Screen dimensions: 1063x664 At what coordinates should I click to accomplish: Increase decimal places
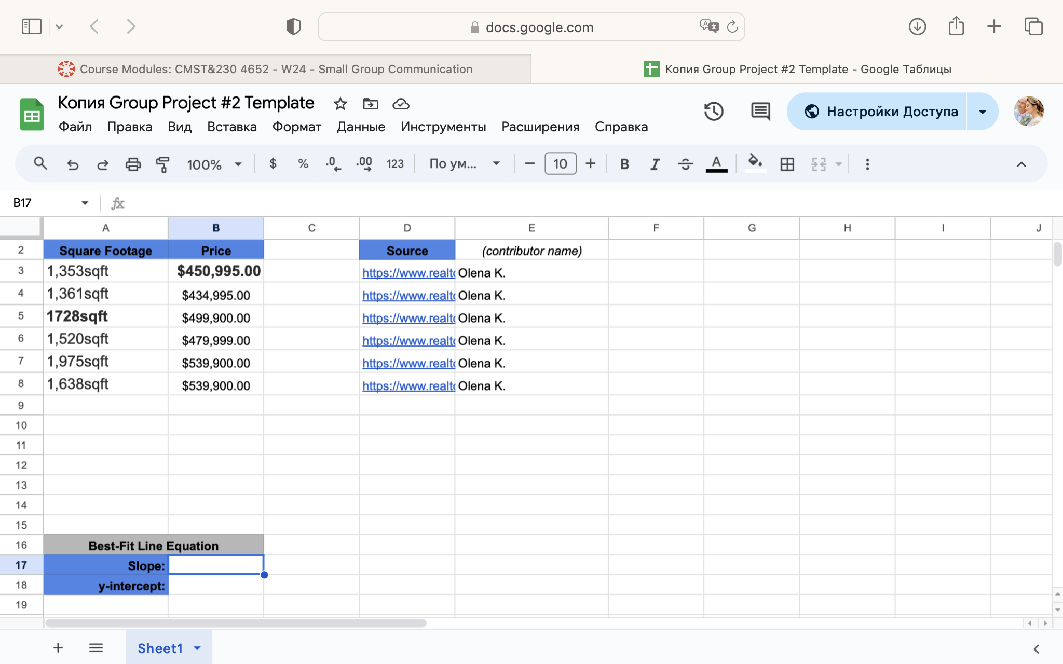(364, 164)
